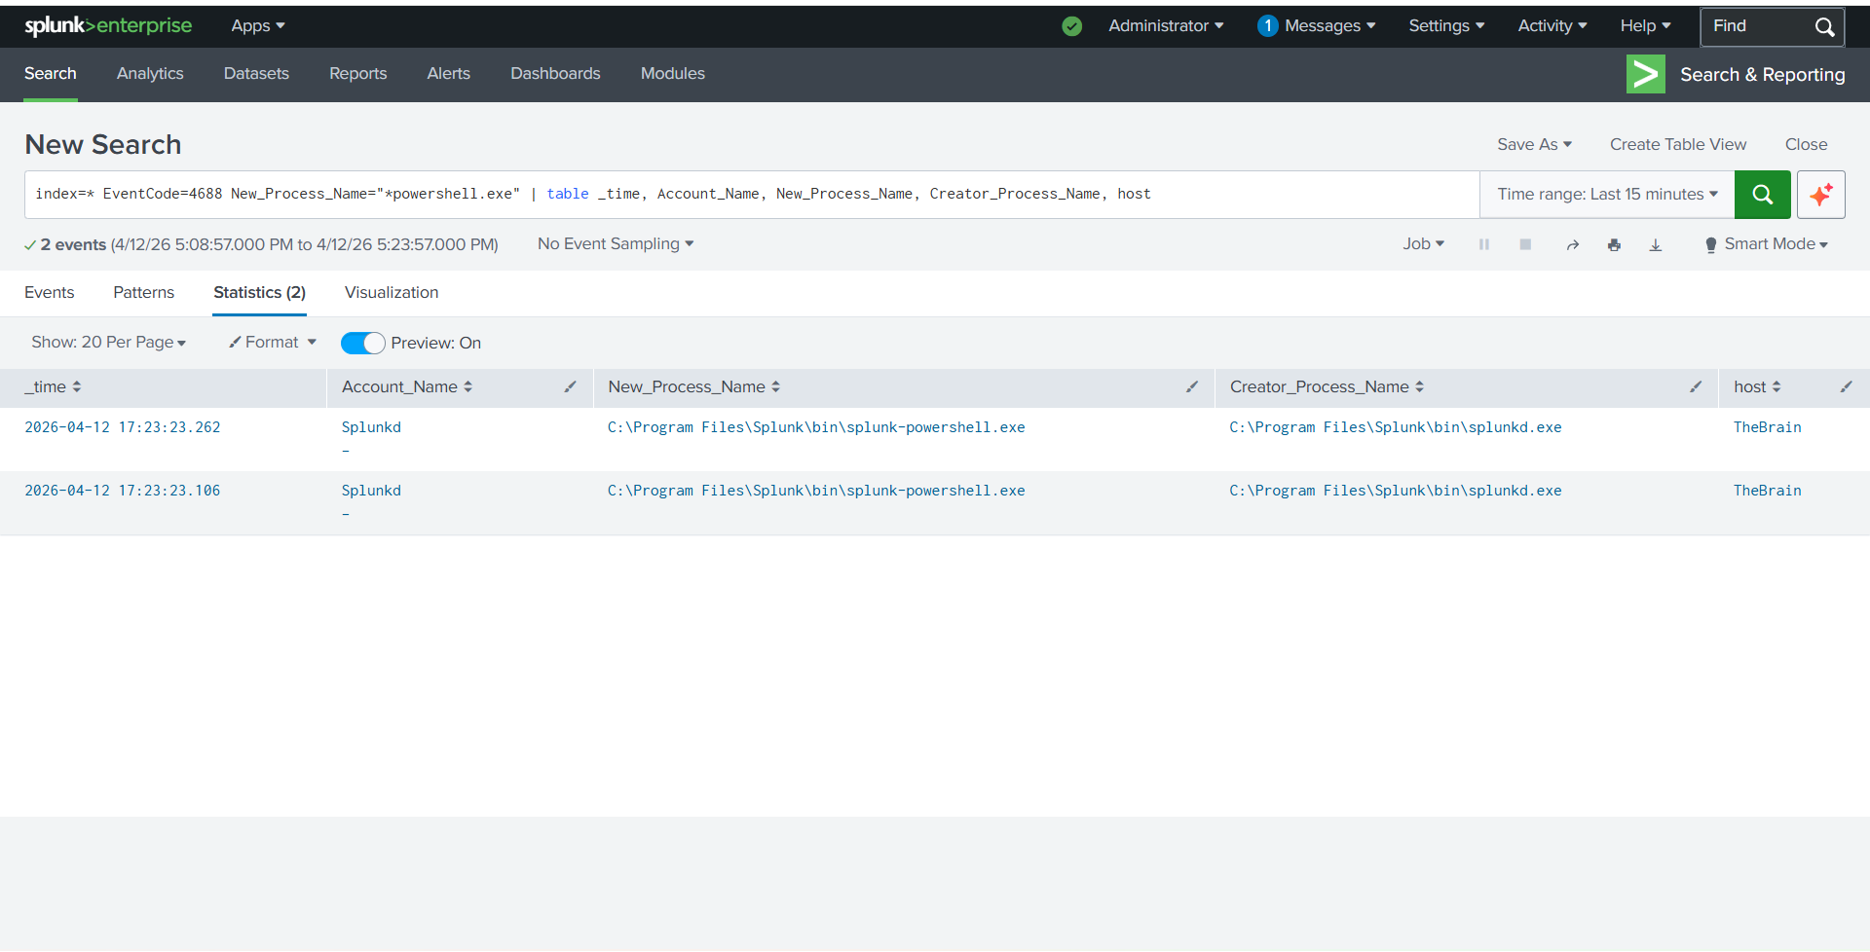Image resolution: width=1870 pixels, height=952 pixels.
Task: Select Statistics (2) tab
Action: coord(259,293)
